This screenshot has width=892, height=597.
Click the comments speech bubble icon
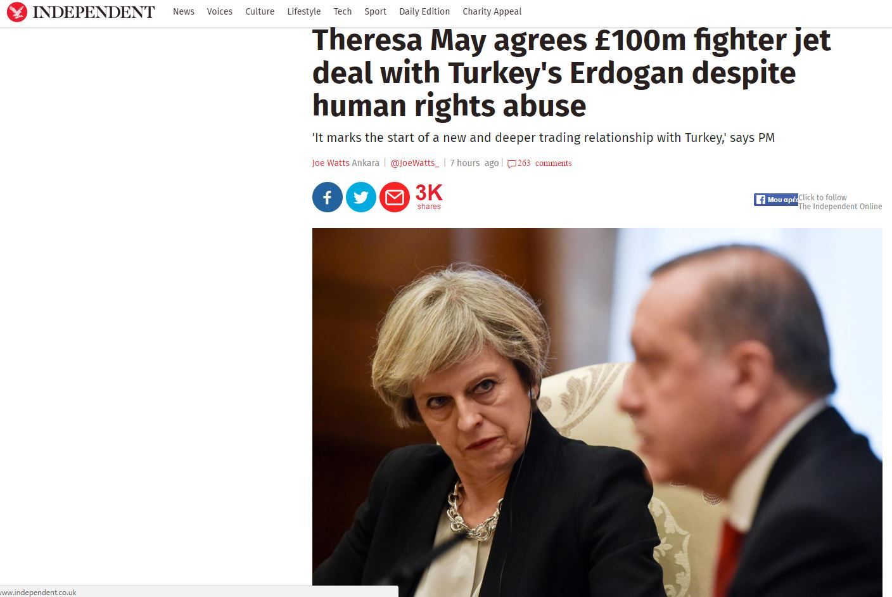click(512, 164)
